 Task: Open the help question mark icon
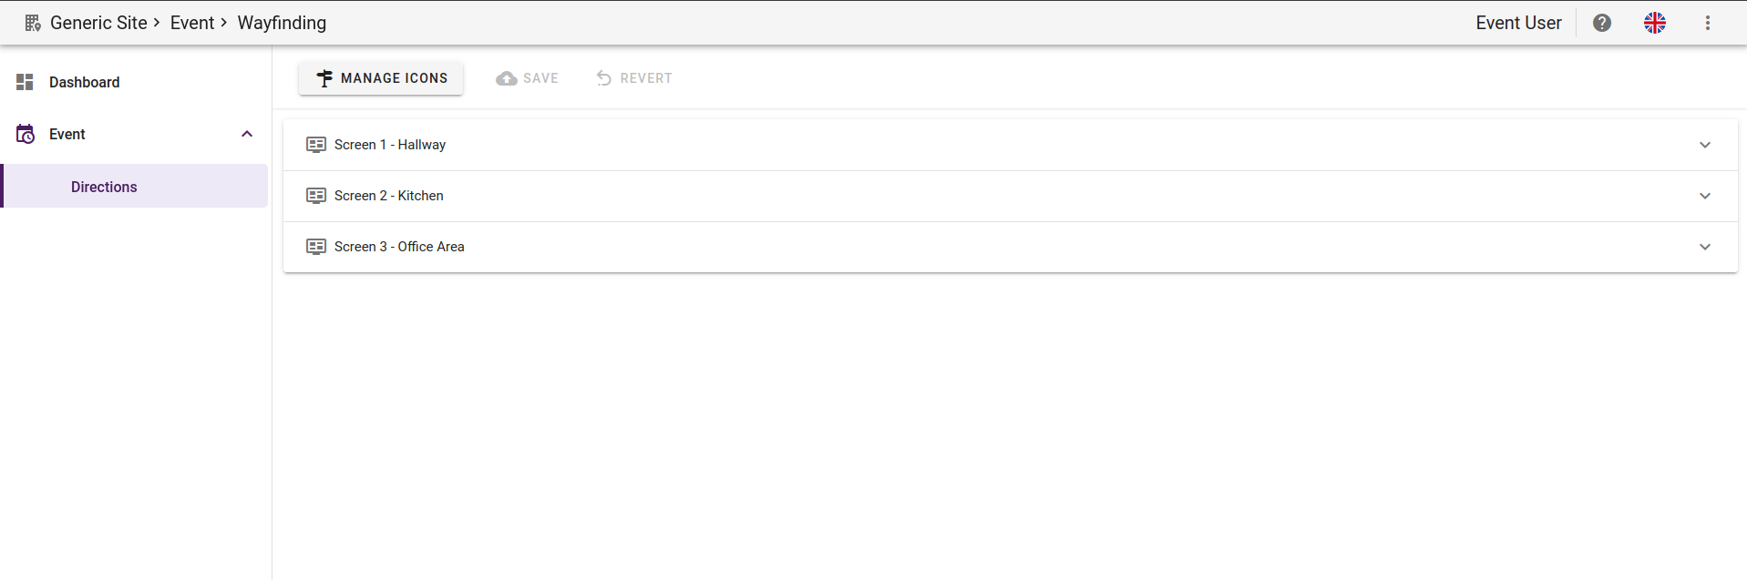click(1601, 23)
